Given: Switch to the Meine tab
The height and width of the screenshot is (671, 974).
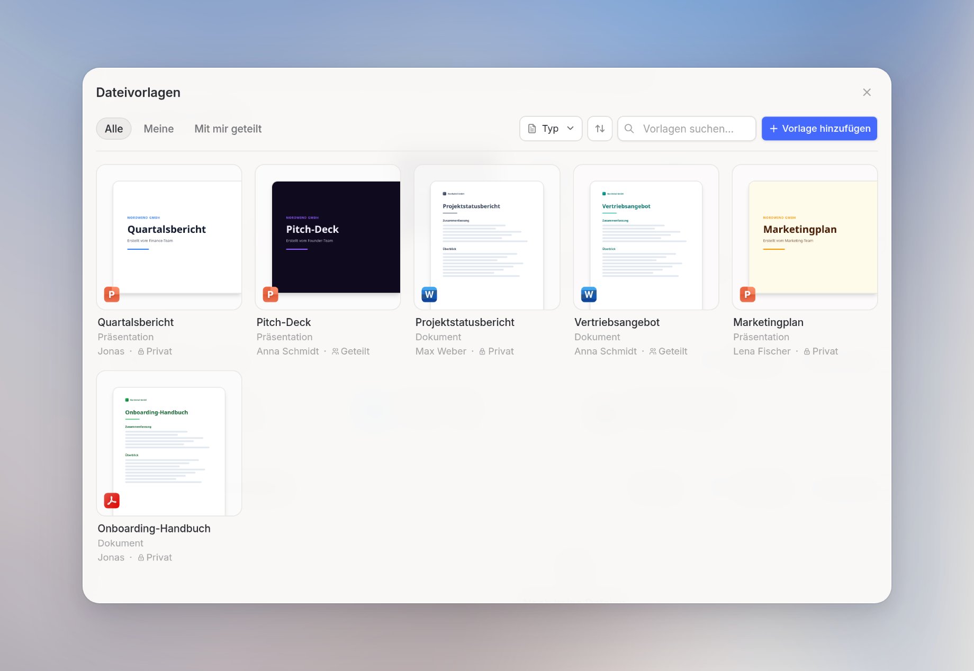Looking at the screenshot, I should point(159,129).
